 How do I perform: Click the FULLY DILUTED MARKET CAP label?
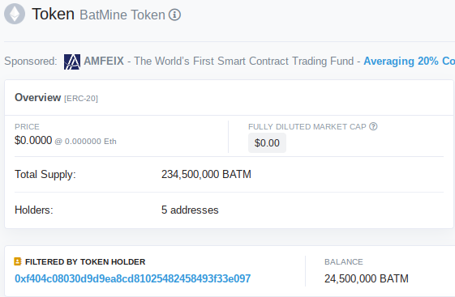tap(307, 127)
